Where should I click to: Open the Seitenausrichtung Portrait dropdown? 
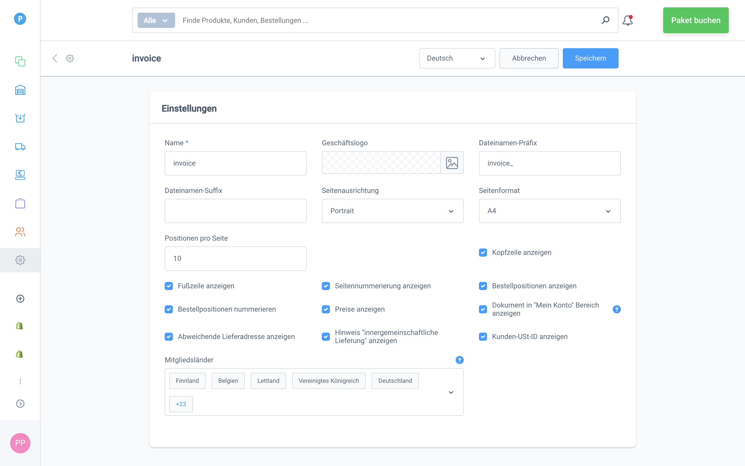pyautogui.click(x=392, y=211)
